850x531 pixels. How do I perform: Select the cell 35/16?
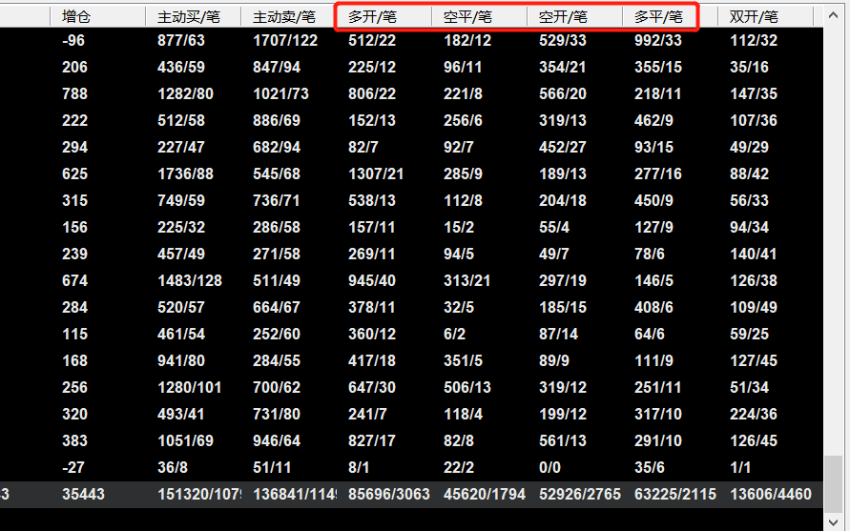click(749, 67)
